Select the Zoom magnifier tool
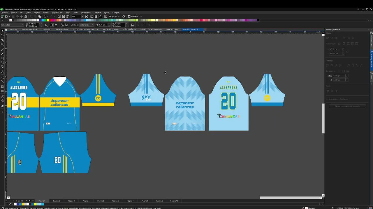The image size is (373, 209). 3,44
